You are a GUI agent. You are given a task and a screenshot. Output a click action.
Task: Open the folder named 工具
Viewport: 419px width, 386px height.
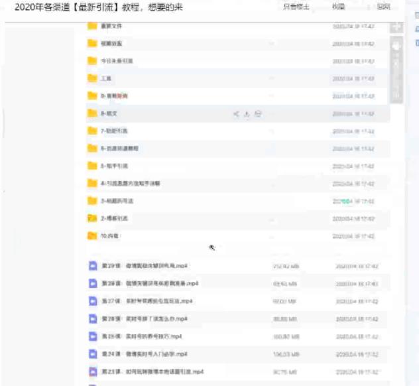pos(106,78)
